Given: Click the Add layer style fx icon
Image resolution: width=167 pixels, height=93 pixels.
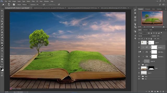Looking at the screenshot, I should pos(149,91).
